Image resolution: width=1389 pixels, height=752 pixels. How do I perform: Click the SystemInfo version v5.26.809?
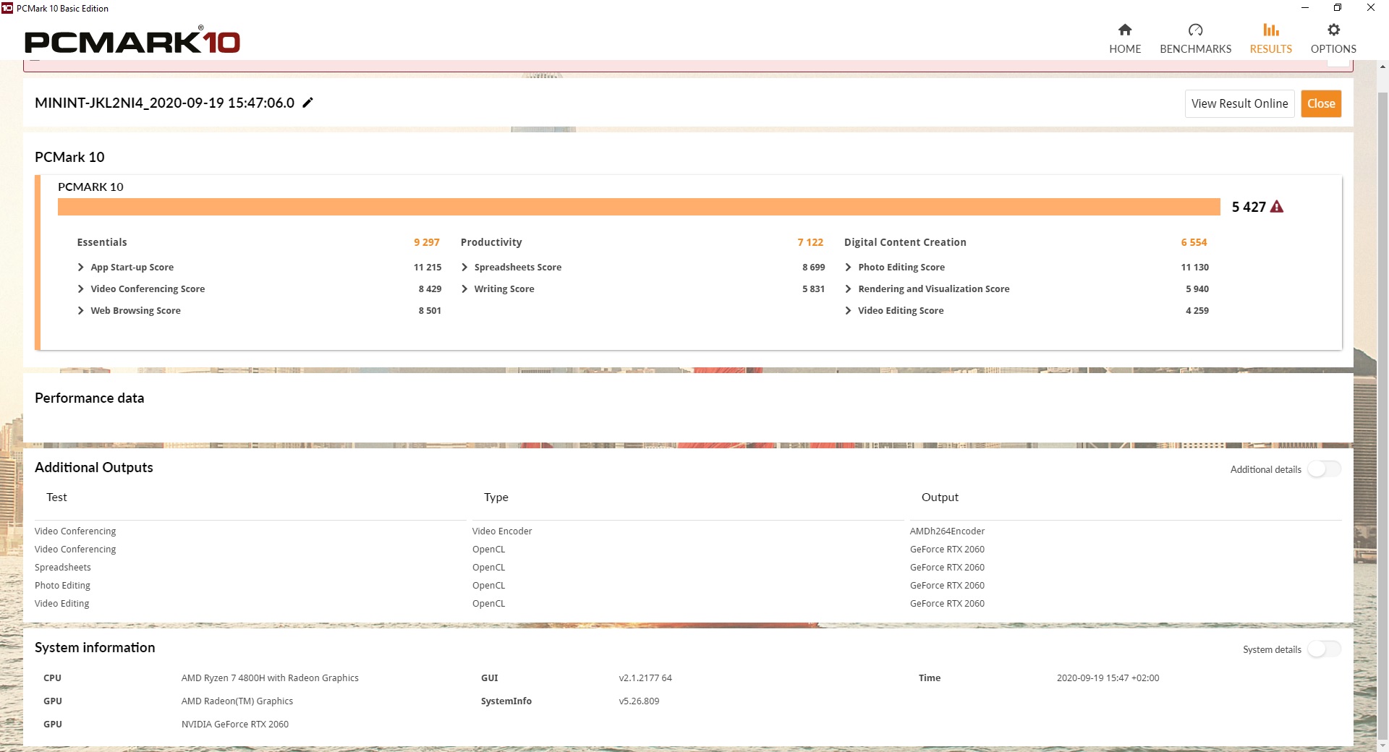pyautogui.click(x=639, y=701)
